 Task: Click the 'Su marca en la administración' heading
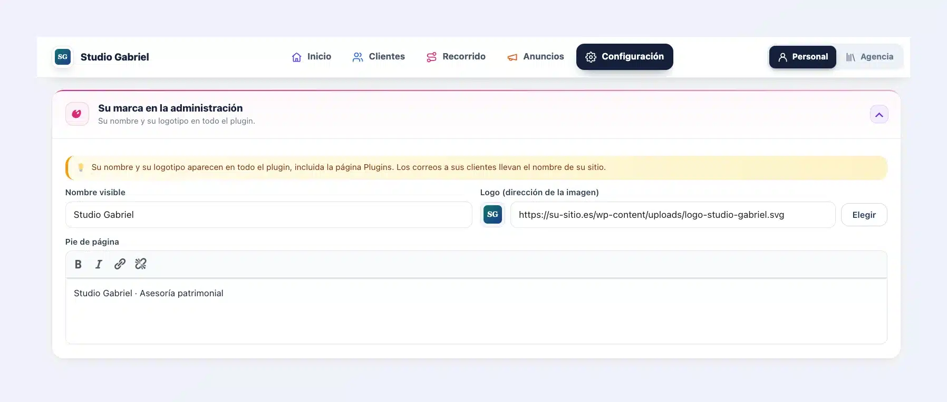coord(170,108)
